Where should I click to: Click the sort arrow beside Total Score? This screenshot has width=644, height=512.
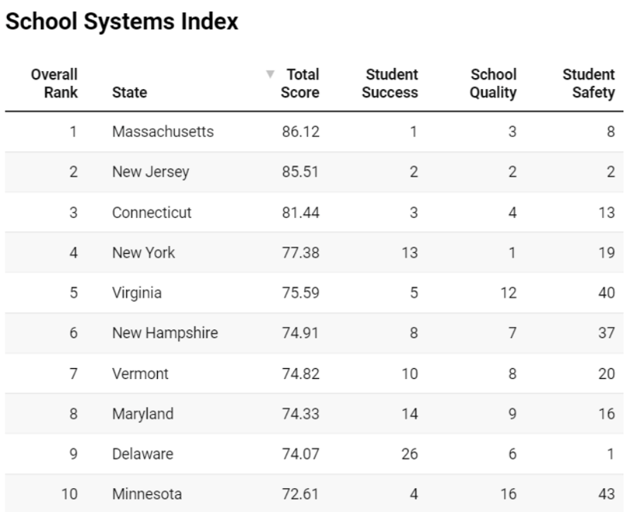click(270, 75)
